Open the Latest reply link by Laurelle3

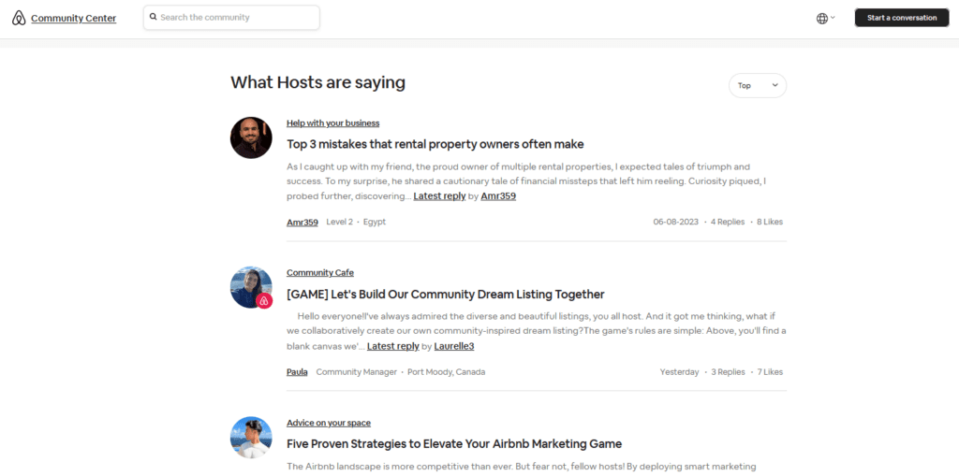(x=392, y=346)
